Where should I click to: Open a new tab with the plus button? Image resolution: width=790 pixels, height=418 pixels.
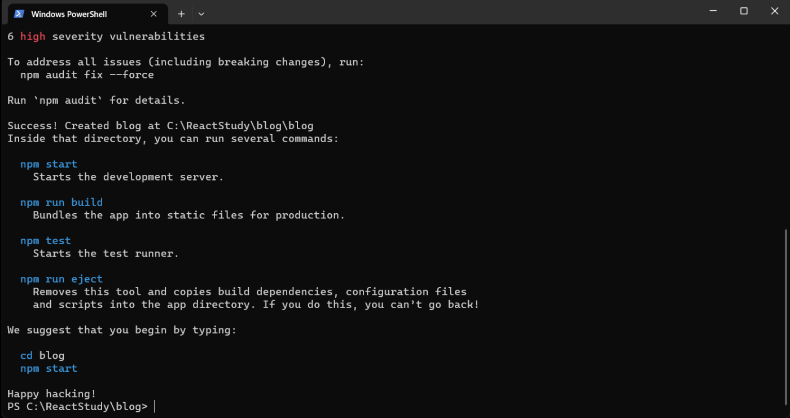(181, 14)
